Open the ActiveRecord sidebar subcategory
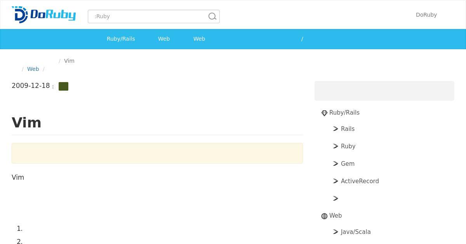This screenshot has height=244, width=466. coord(360,181)
